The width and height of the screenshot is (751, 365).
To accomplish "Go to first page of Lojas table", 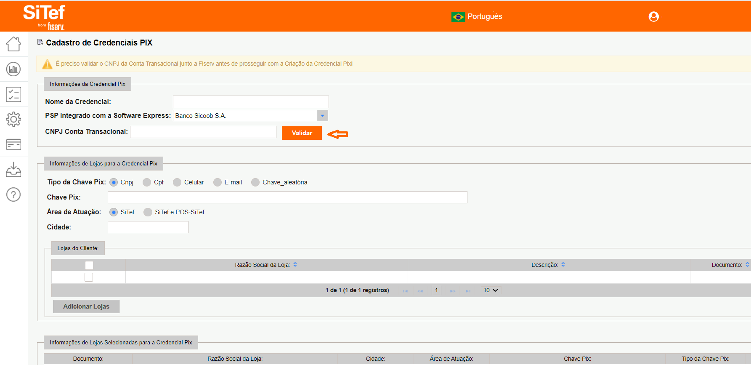I will pos(405,291).
